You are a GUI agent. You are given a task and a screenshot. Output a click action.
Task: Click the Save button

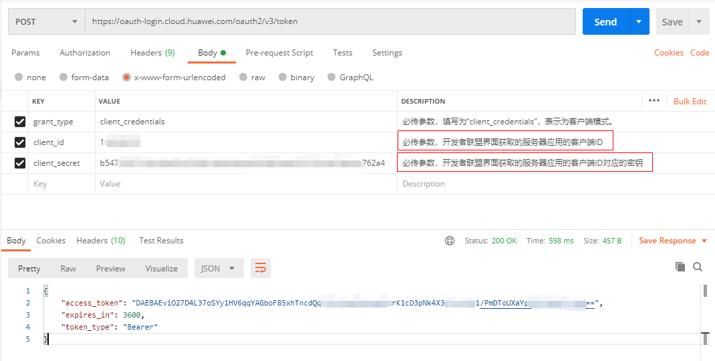pos(672,21)
